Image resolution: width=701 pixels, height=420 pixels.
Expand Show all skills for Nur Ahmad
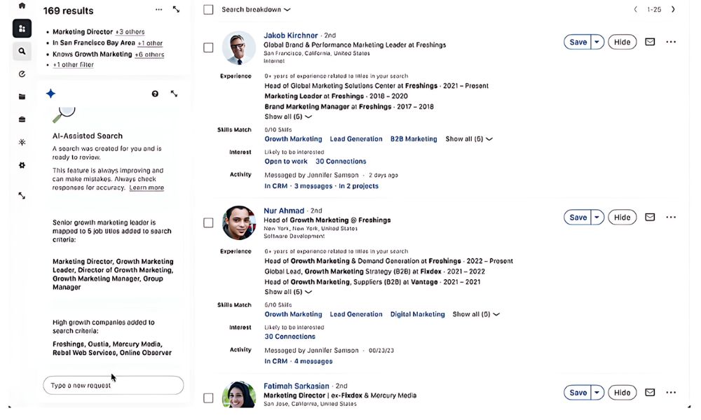(476, 314)
